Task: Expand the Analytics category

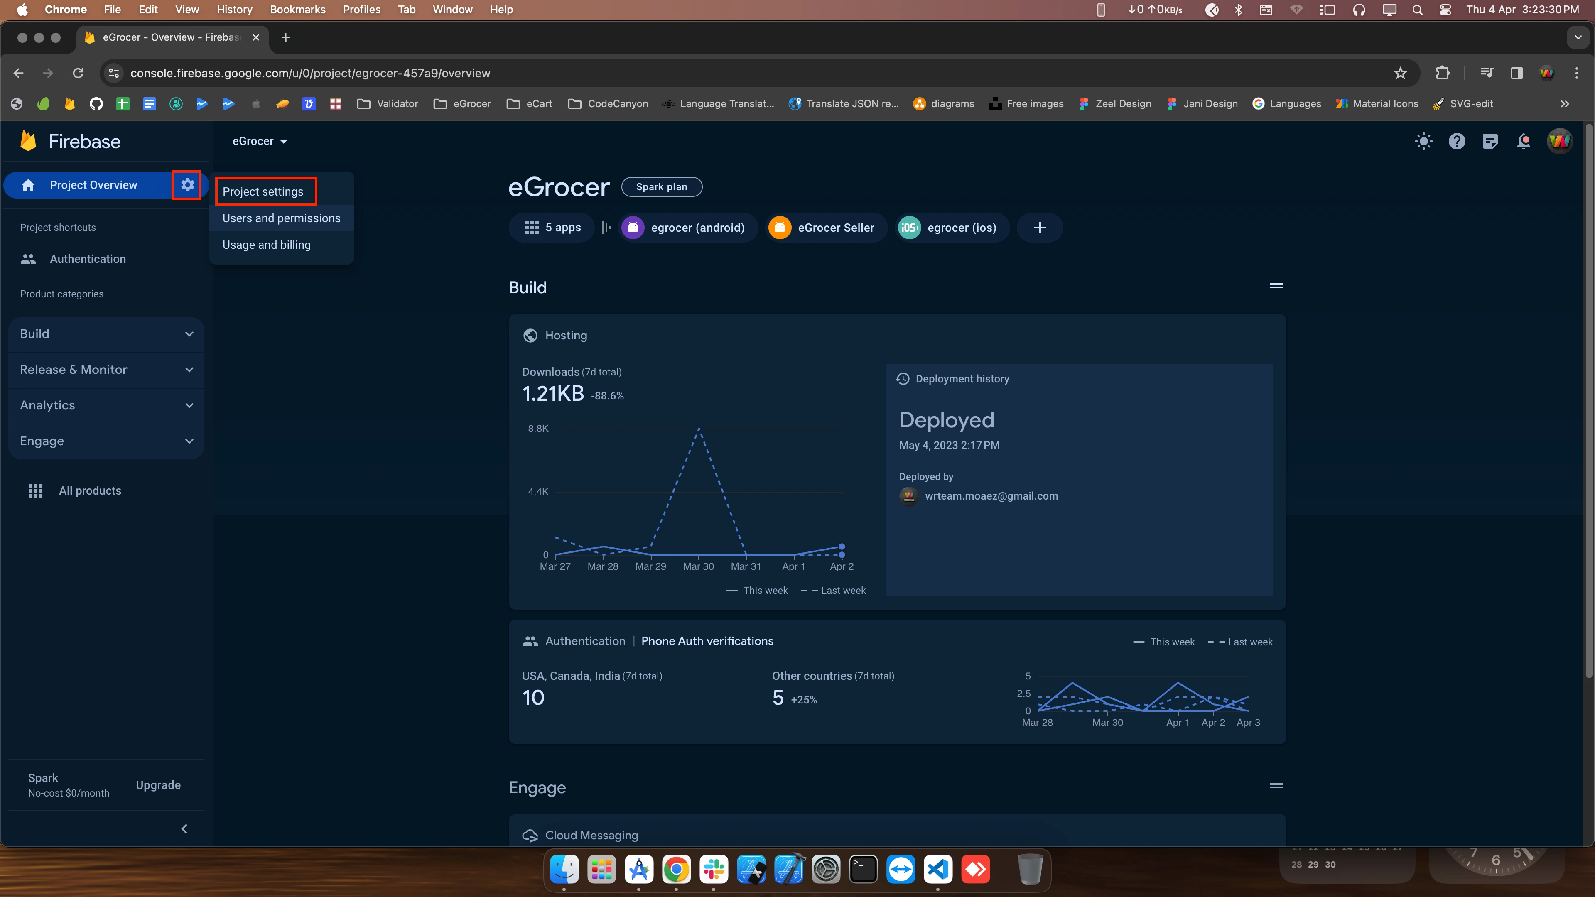Action: pyautogui.click(x=106, y=405)
